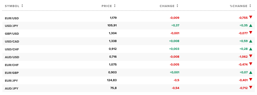The image size is (257, 95).
Task: Click the green up arrow for USD/JPY
Action: [250, 25]
